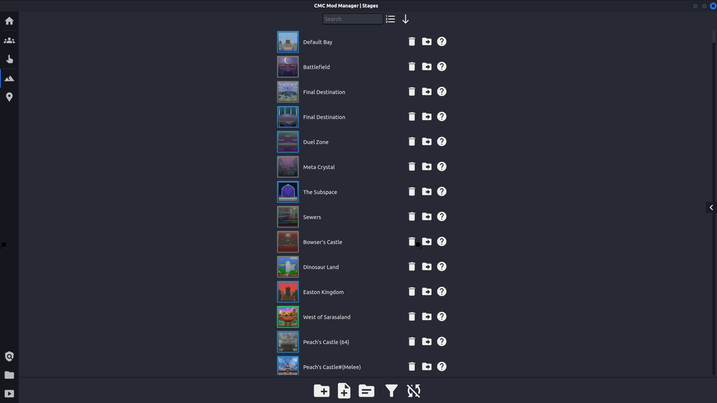The height and width of the screenshot is (403, 717).
Task: Open the Stages section in the sidebar
Action: pyautogui.click(x=9, y=78)
